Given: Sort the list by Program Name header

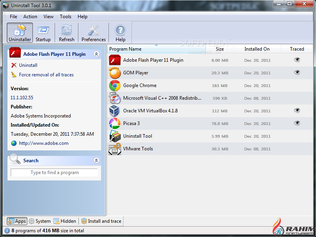Looking at the screenshot, I should tap(126, 49).
